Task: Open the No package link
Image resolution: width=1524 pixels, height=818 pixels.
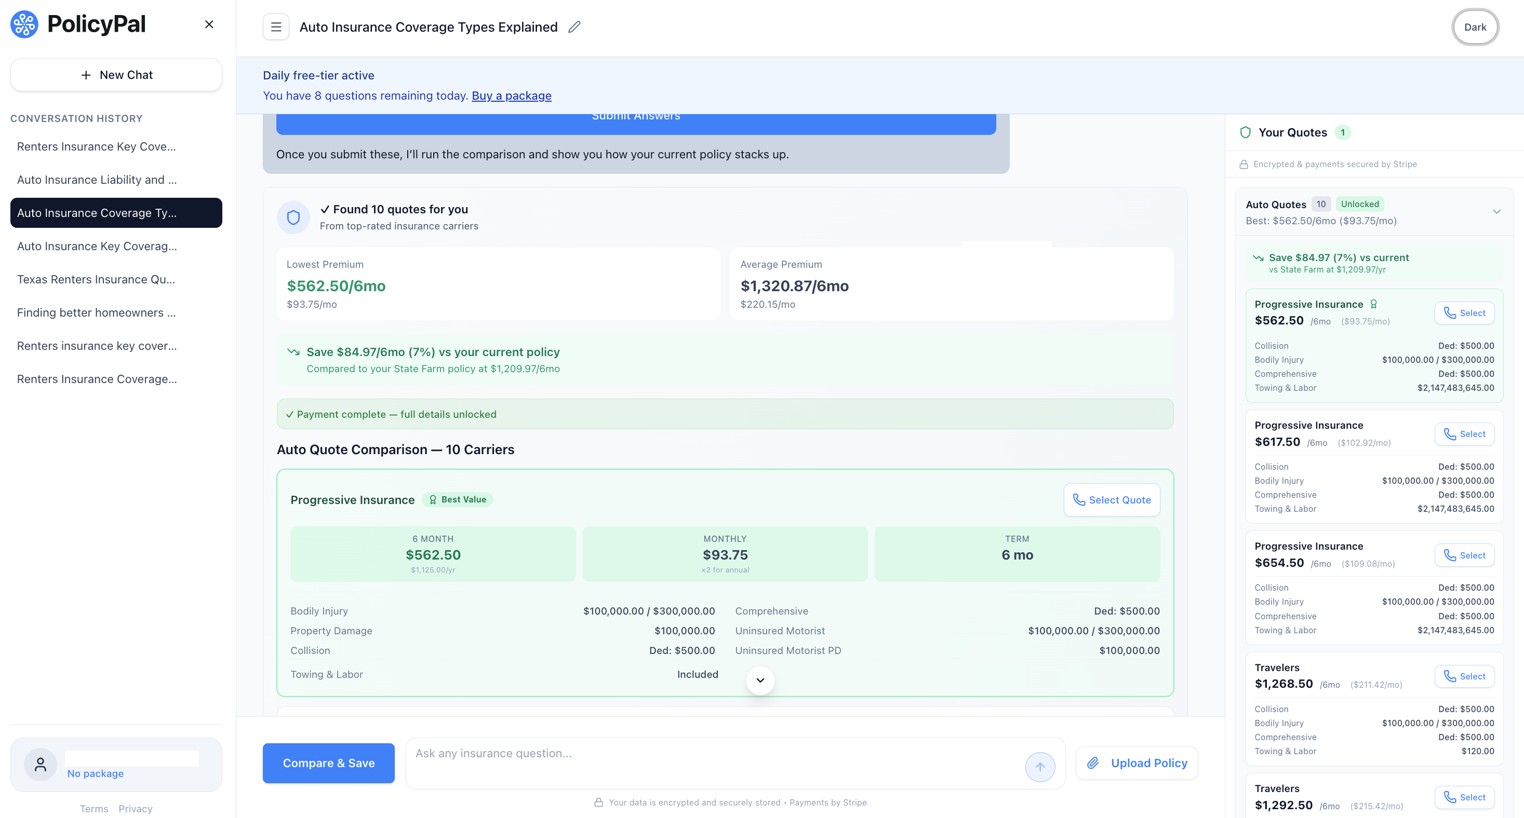Action: (95, 774)
